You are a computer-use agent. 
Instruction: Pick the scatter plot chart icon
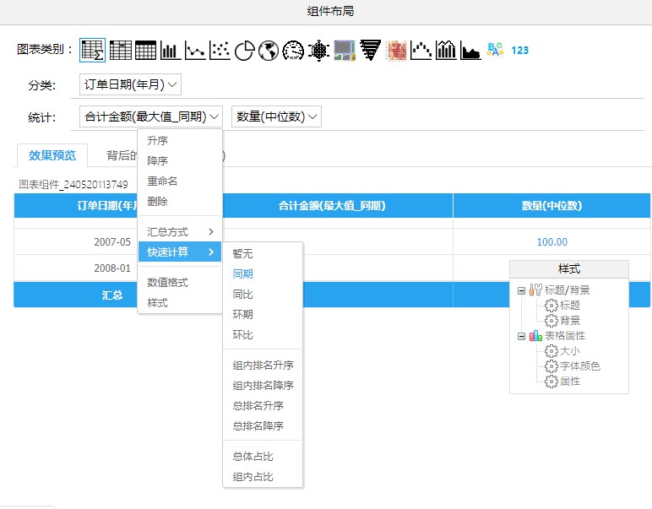(x=220, y=51)
